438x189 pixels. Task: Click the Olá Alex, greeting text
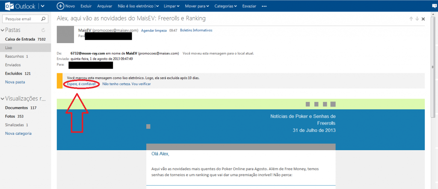[160, 154]
